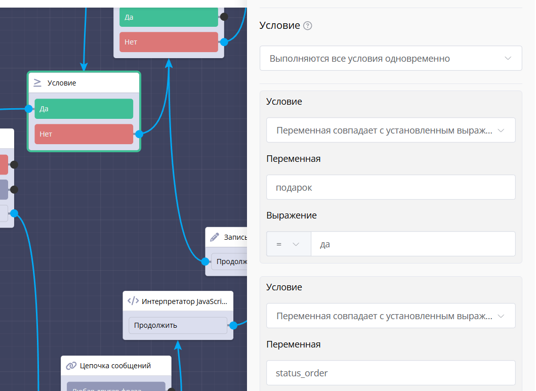The image size is (536, 391).
Task: Click the variable field containing 'status_order'
Action: (x=390, y=373)
